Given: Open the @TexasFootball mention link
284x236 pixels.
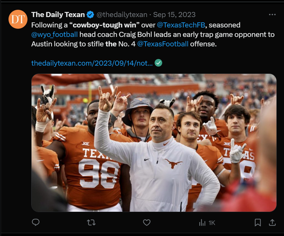Looking at the screenshot, I should click(x=162, y=44).
